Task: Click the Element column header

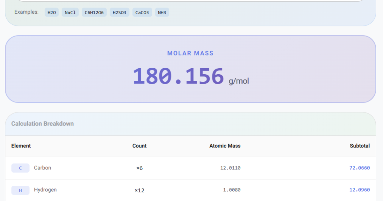Action: [x=21, y=146]
